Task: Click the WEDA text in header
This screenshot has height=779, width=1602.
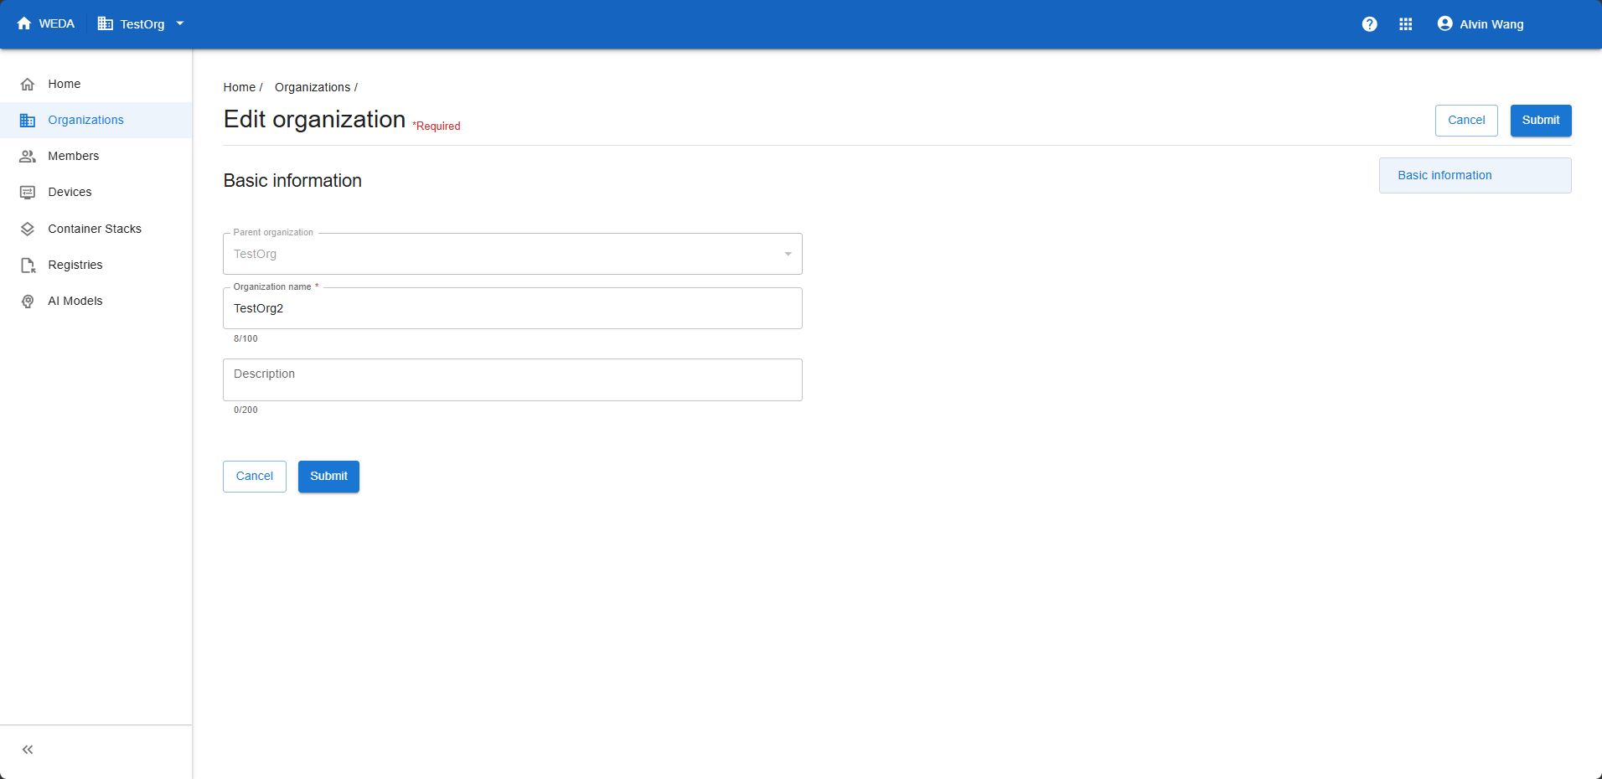Action: [x=56, y=23]
